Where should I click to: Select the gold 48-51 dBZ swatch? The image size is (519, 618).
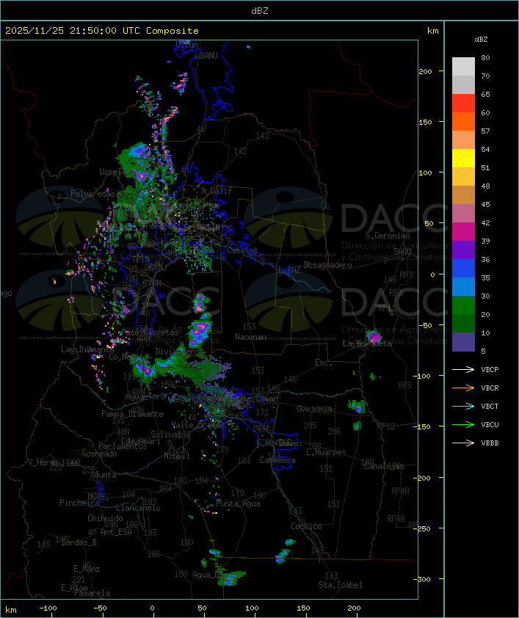463,177
